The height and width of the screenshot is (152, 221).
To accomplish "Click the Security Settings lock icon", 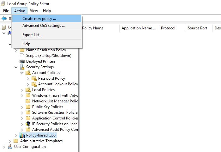I will [x=22, y=67].
